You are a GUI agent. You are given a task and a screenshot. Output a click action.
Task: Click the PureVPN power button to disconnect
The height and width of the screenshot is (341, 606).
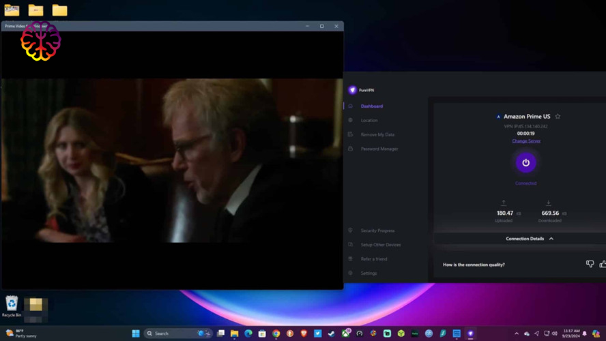pos(525,162)
